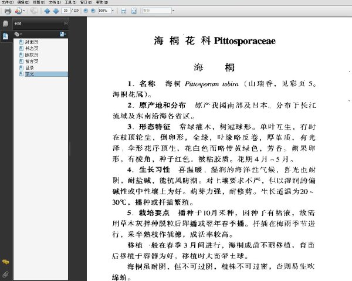Open the 文档 menu
The image size is (352, 281).
[55, 2]
